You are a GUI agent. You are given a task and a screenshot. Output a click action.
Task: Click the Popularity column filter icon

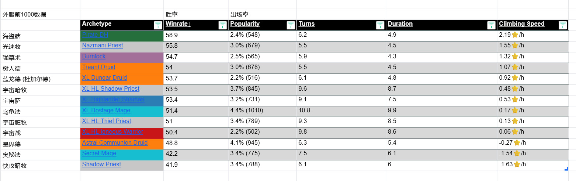[291, 25]
